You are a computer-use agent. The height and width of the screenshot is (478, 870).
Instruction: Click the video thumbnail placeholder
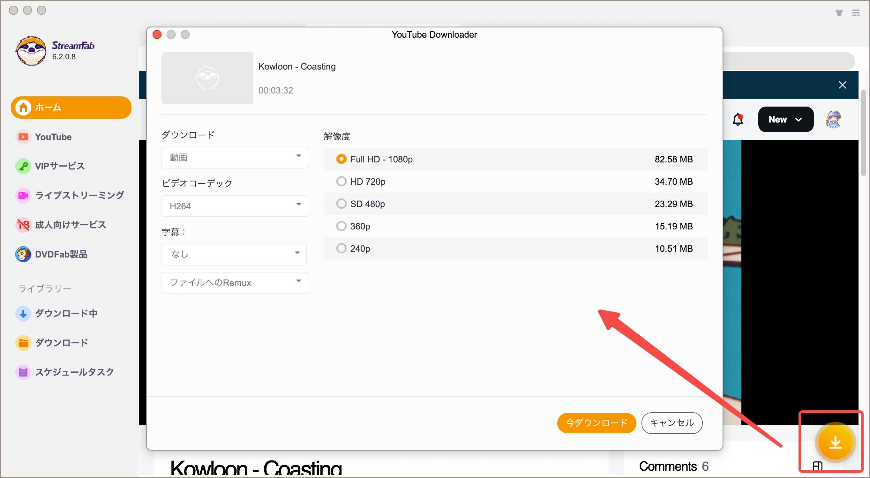[207, 78]
